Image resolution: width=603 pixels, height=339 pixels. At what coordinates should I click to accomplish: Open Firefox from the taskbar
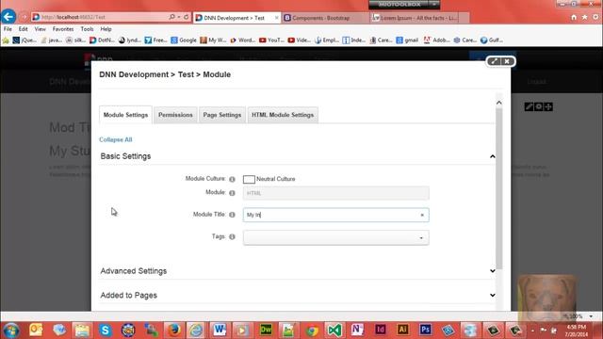coord(173,331)
